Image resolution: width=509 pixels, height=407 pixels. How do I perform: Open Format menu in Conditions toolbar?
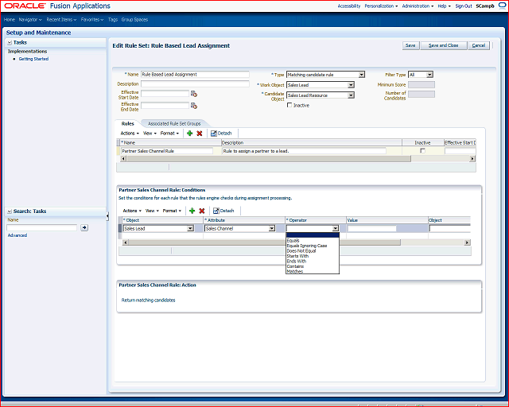click(x=172, y=211)
